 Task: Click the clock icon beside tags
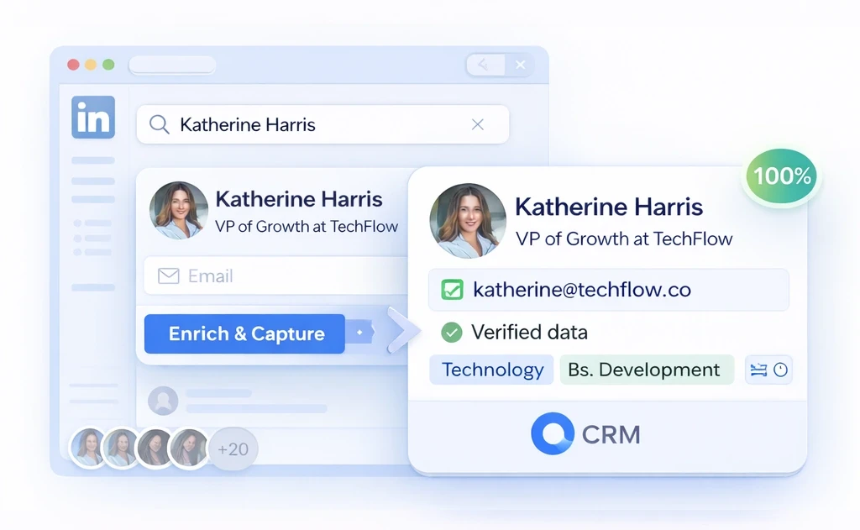(x=780, y=370)
